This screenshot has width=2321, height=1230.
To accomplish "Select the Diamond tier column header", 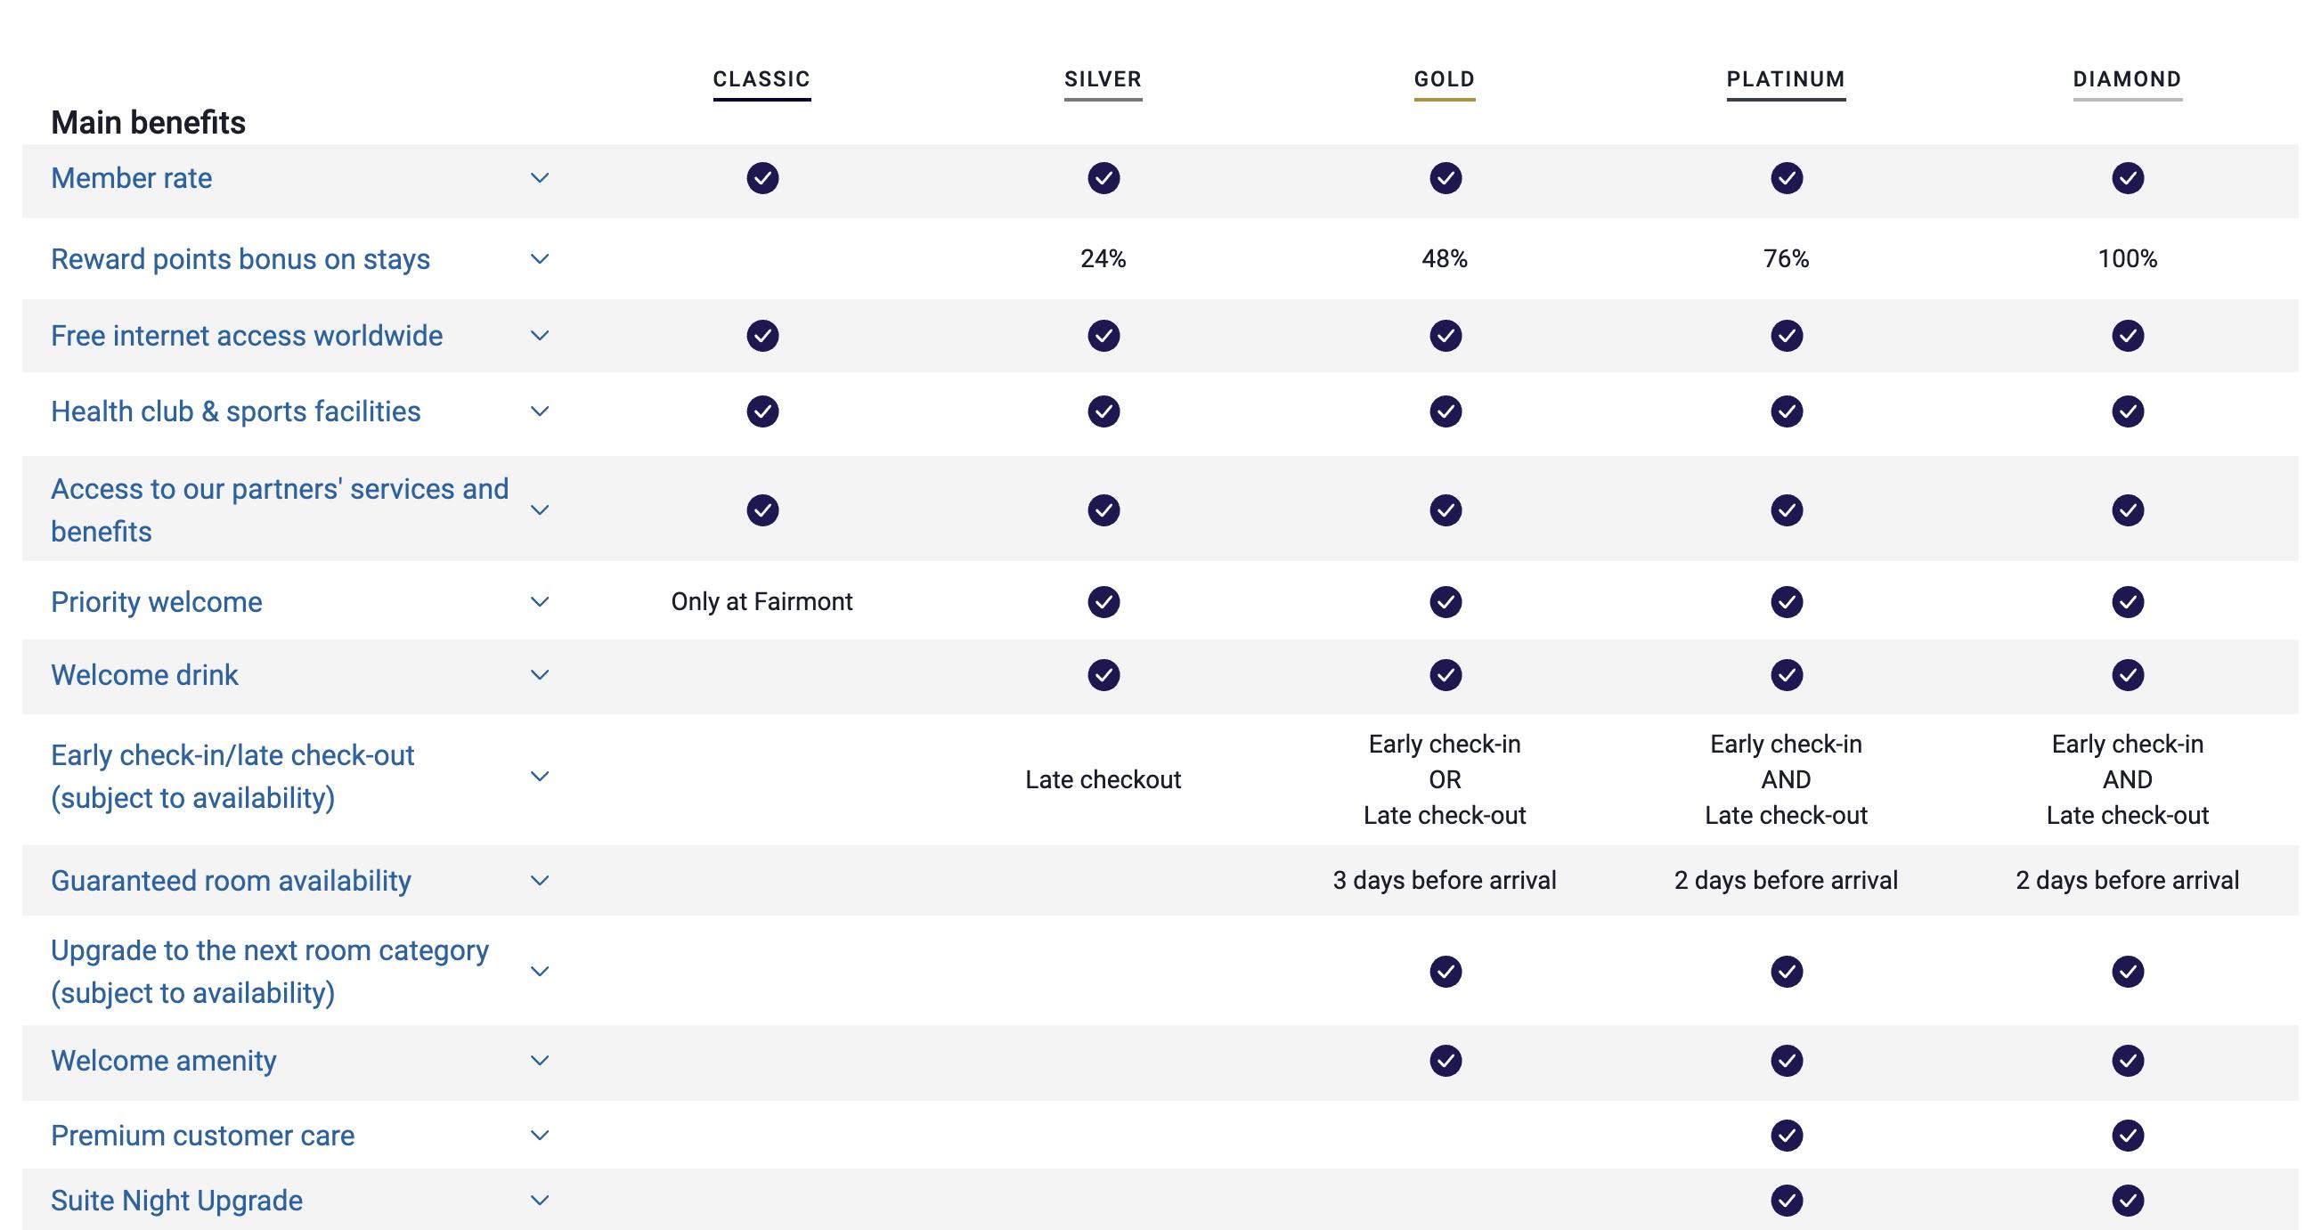I will (2126, 79).
